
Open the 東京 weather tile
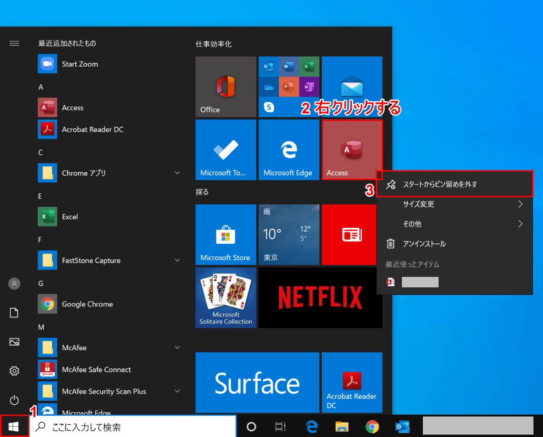tap(289, 234)
